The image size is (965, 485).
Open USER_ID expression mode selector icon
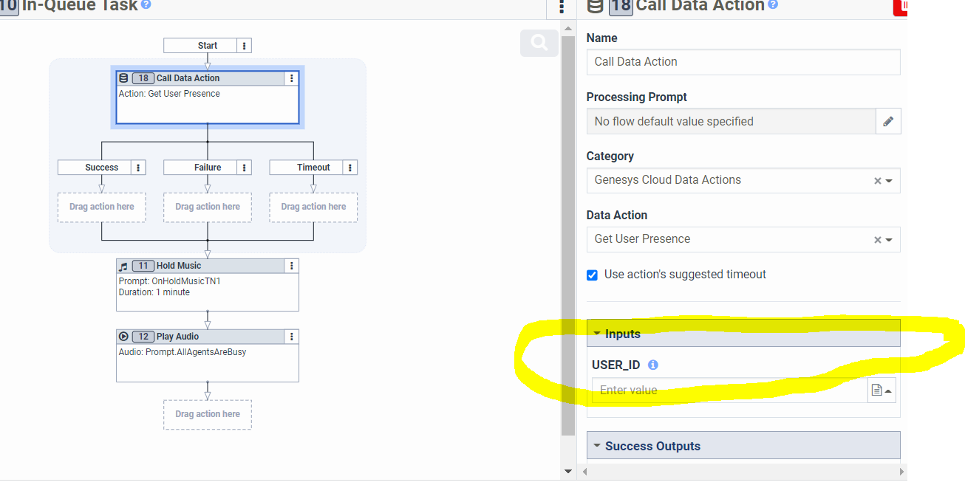tap(882, 391)
